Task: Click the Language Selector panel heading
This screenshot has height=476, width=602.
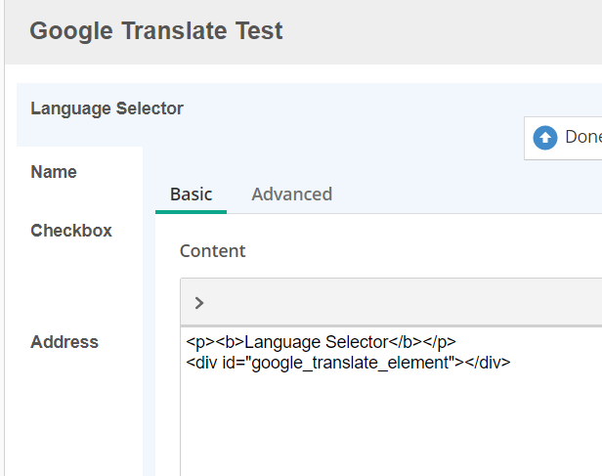Action: [107, 108]
